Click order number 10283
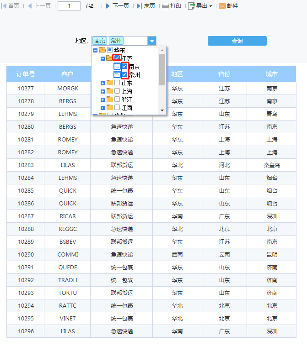Image resolution: width=307 pixels, height=346 pixels. (26, 165)
